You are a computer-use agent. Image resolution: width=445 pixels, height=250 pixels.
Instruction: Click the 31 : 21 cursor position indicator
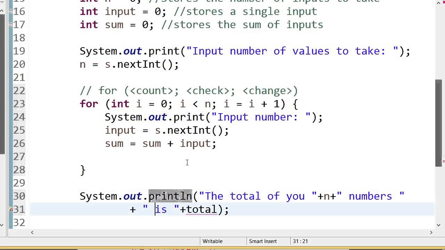pos(300,241)
